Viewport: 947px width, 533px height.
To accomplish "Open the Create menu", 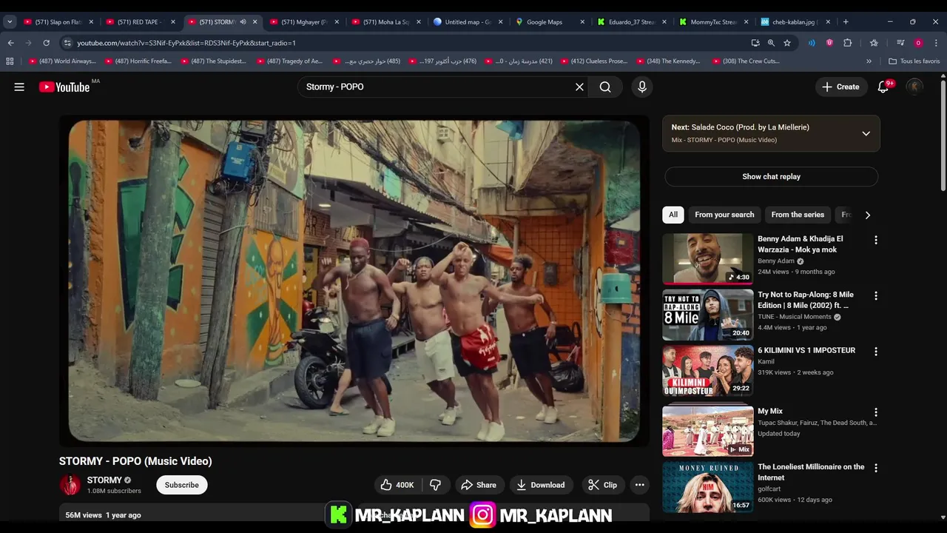I will (x=841, y=87).
